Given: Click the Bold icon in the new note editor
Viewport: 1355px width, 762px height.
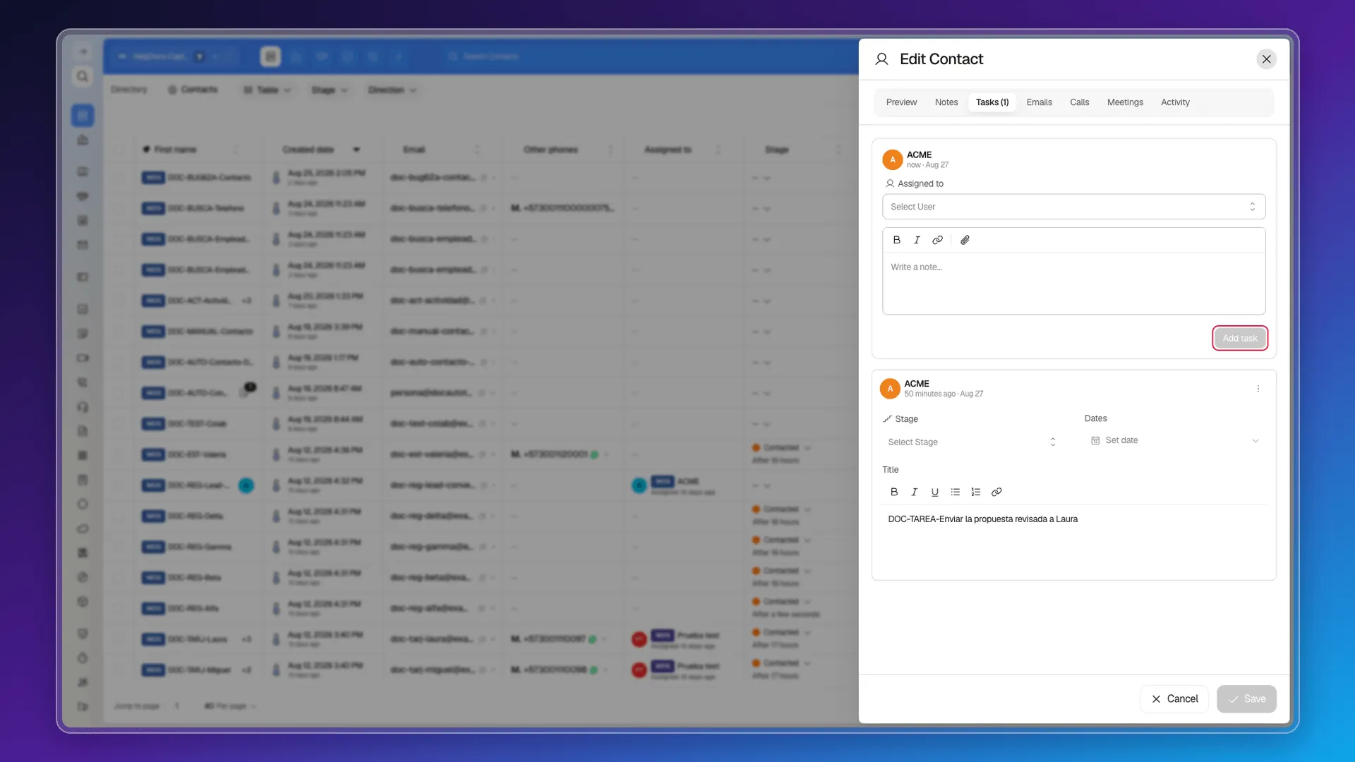Looking at the screenshot, I should [896, 240].
